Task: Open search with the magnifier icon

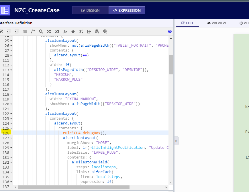Action: coord(41,31)
